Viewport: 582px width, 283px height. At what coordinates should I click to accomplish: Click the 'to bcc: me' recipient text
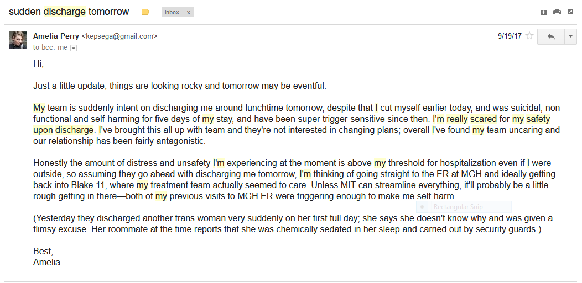50,47
